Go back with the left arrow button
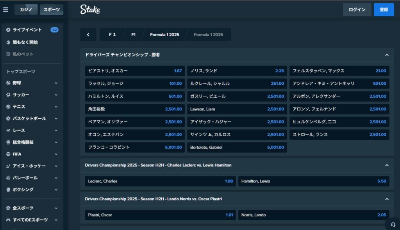Viewport: 400px width, 230px height. [x=88, y=35]
